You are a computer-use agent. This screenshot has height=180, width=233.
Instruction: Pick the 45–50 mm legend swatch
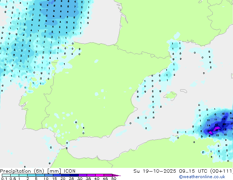click(x=108, y=175)
